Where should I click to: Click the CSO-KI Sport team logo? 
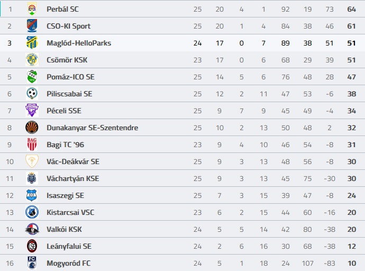click(x=32, y=26)
